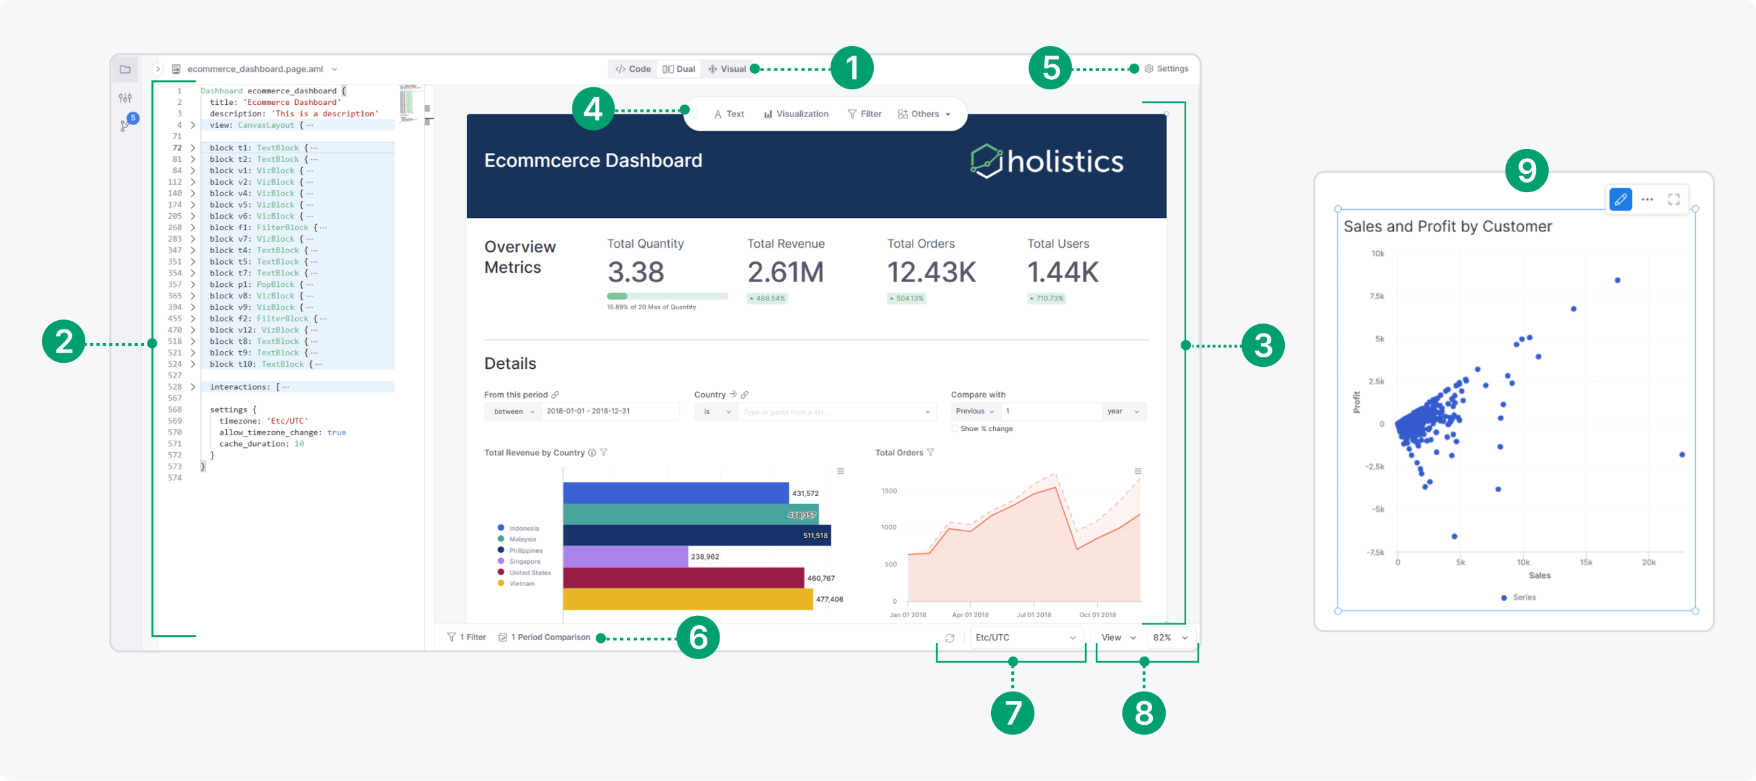Open the Etc/UTC timezone dropdown
The image size is (1756, 781).
1026,638
